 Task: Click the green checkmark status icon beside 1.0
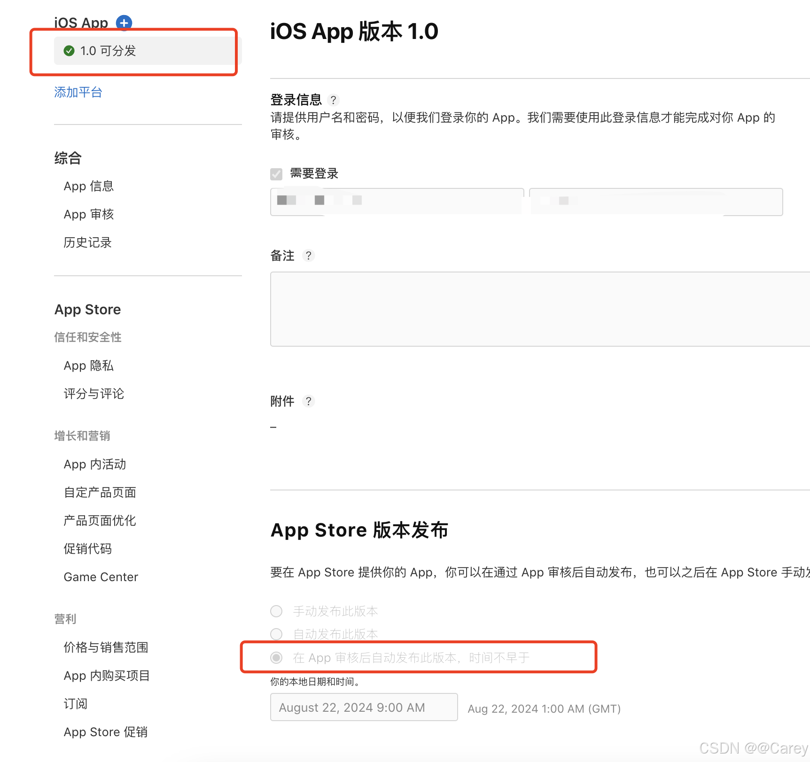69,51
